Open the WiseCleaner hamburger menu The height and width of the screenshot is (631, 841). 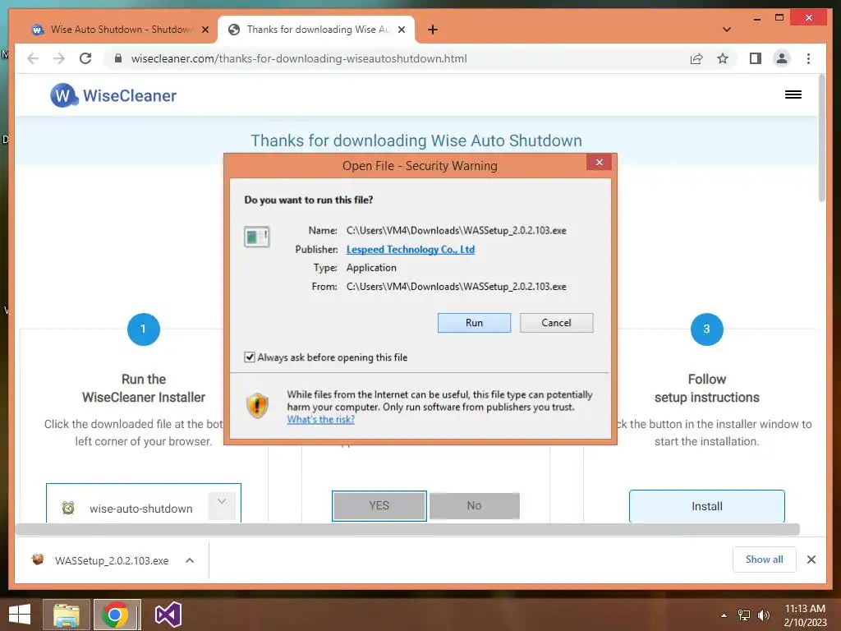[793, 95]
